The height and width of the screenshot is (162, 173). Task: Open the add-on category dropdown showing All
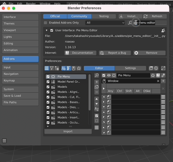coord(105,23)
